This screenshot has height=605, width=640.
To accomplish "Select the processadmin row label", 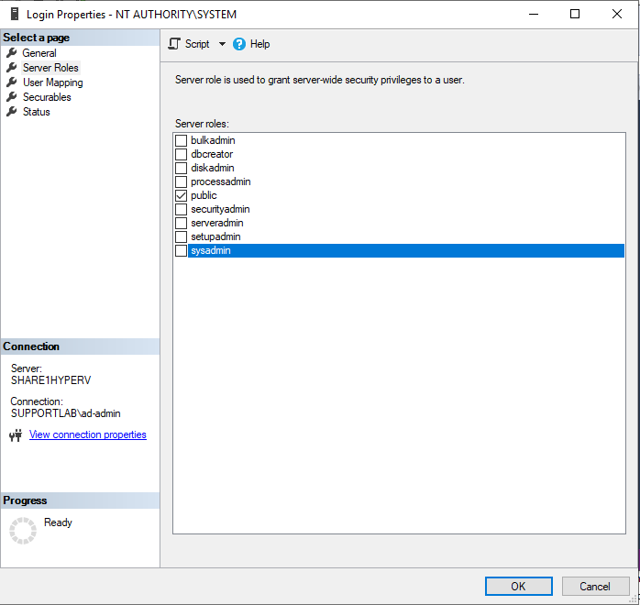I will 220,181.
